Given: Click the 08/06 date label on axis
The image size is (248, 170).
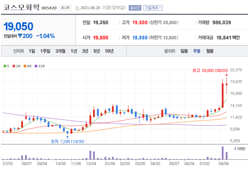Looking at the screenshot, I should pyautogui.click(x=223, y=163).
